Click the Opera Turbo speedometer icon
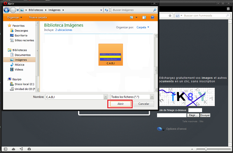 [29, 149]
